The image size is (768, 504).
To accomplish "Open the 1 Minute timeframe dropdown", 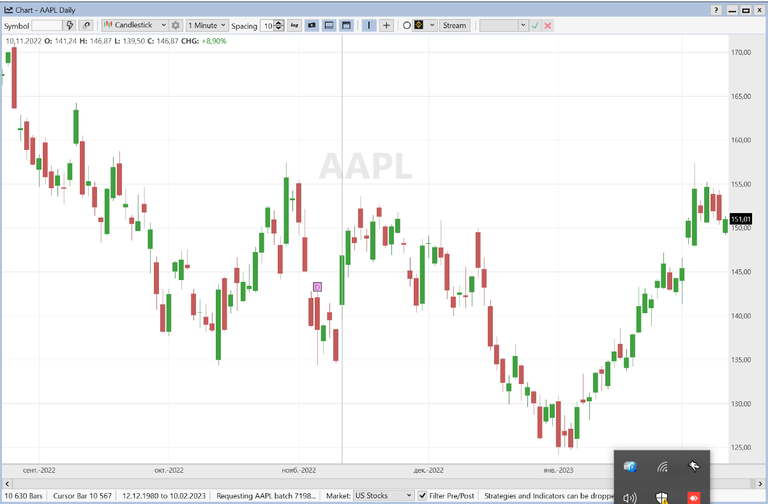I will click(207, 26).
